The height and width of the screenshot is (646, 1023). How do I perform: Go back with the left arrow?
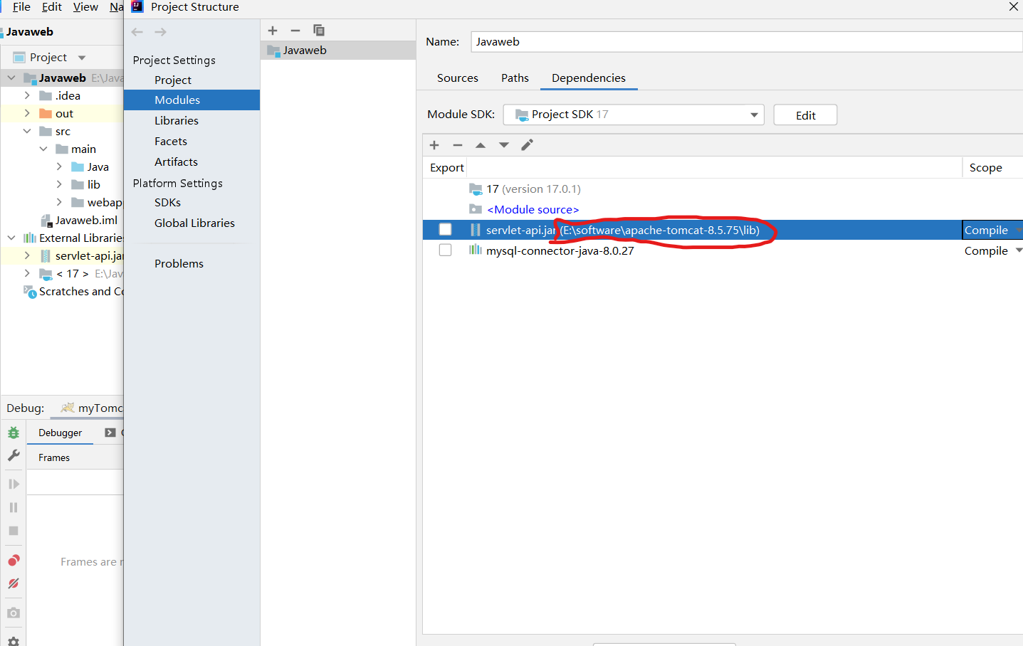click(x=137, y=32)
